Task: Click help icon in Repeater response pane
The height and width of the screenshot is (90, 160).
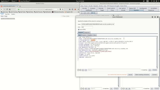Action: (x=122, y=88)
